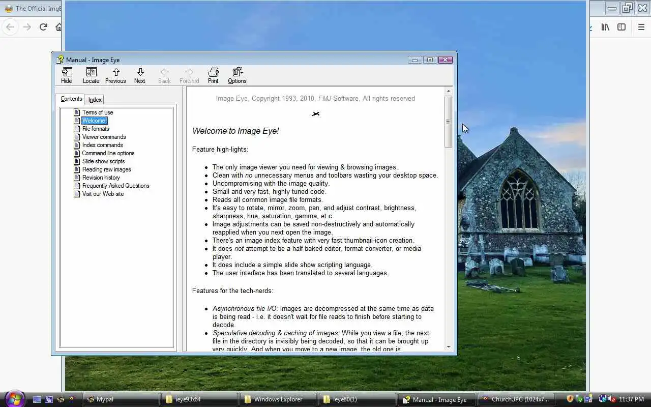The height and width of the screenshot is (407, 651).
Task: Switch to the Index tab
Action: (x=95, y=100)
